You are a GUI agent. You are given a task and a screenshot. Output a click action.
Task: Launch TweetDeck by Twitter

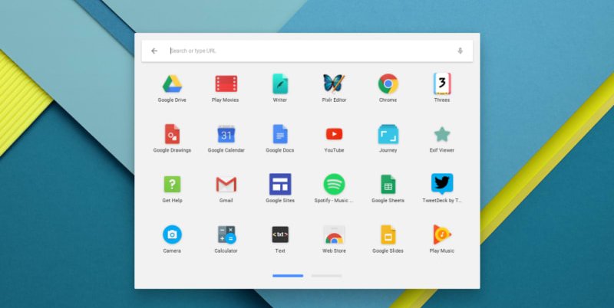tap(442, 184)
